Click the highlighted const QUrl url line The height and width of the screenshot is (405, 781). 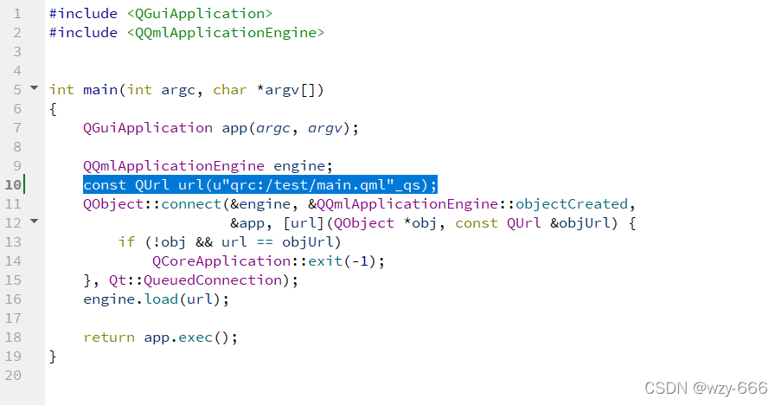tap(260, 185)
